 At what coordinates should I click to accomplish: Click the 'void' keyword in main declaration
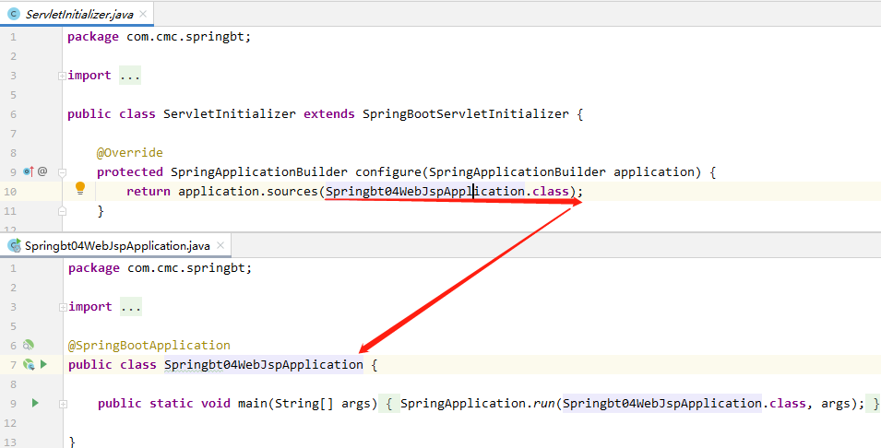point(216,403)
